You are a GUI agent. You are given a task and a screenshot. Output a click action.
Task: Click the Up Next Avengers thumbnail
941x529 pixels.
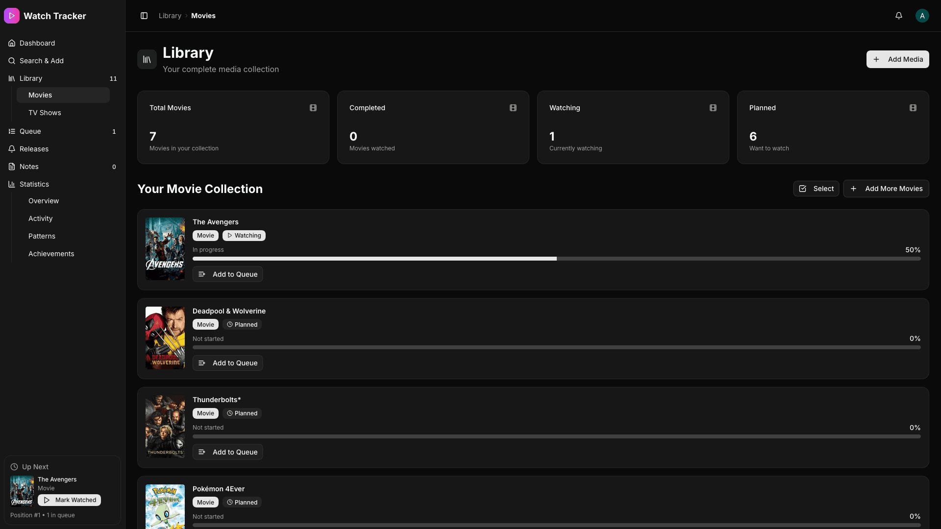(x=22, y=491)
